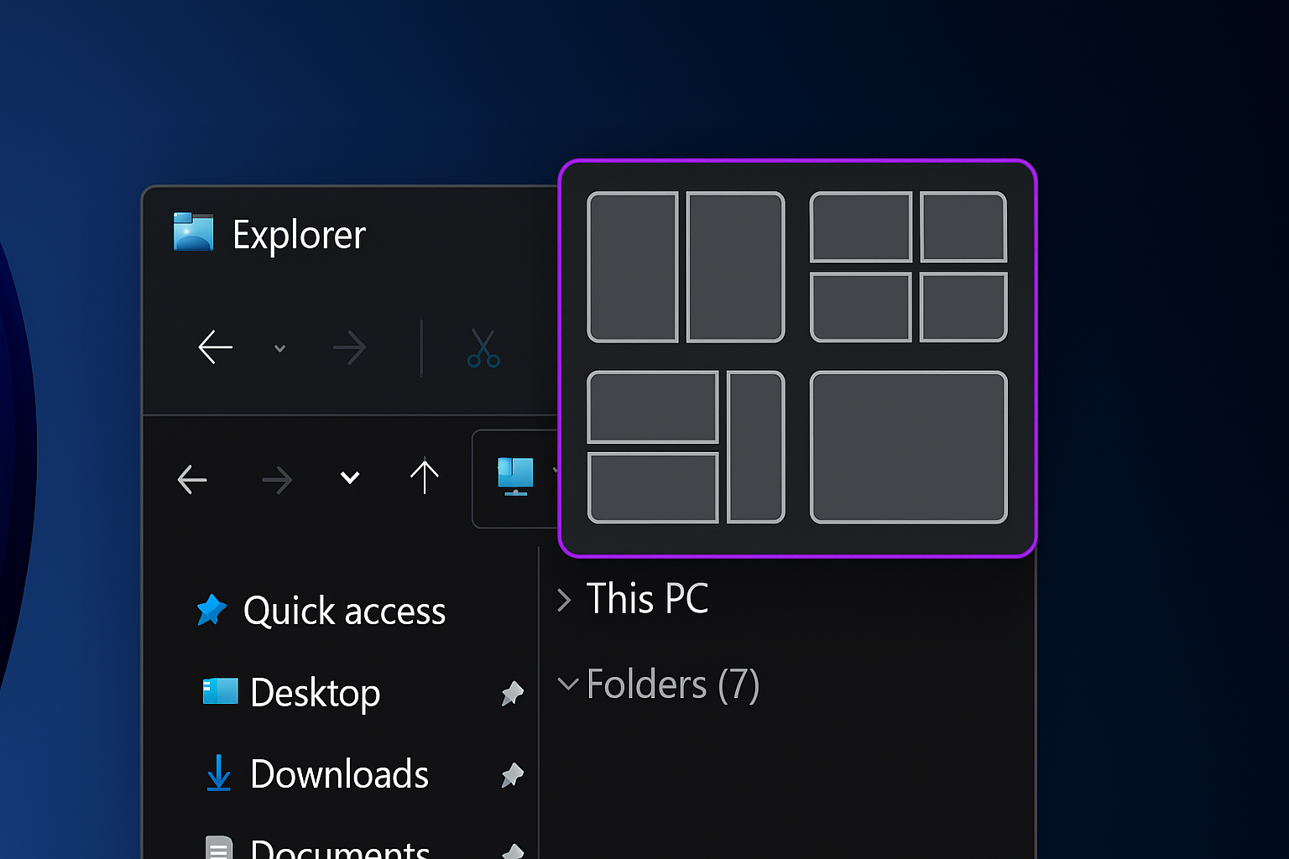Open the small dropdown chevron beside the upper back arrow
The image size is (1289, 859).
(x=280, y=348)
